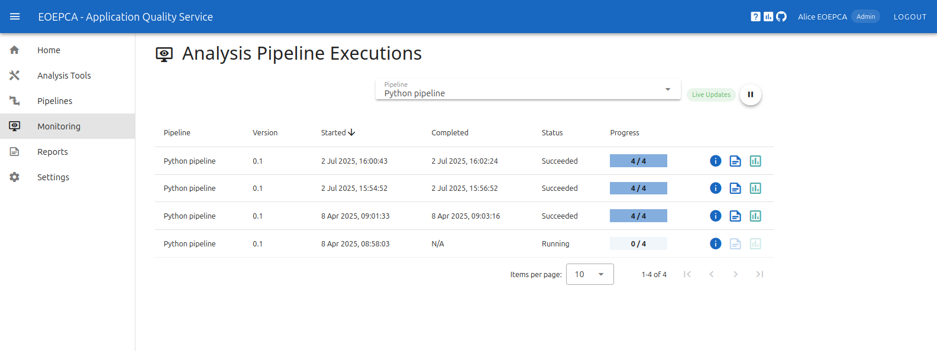The image size is (937, 351).
Task: Show info for execution started 16:00:43
Action: pyautogui.click(x=716, y=161)
